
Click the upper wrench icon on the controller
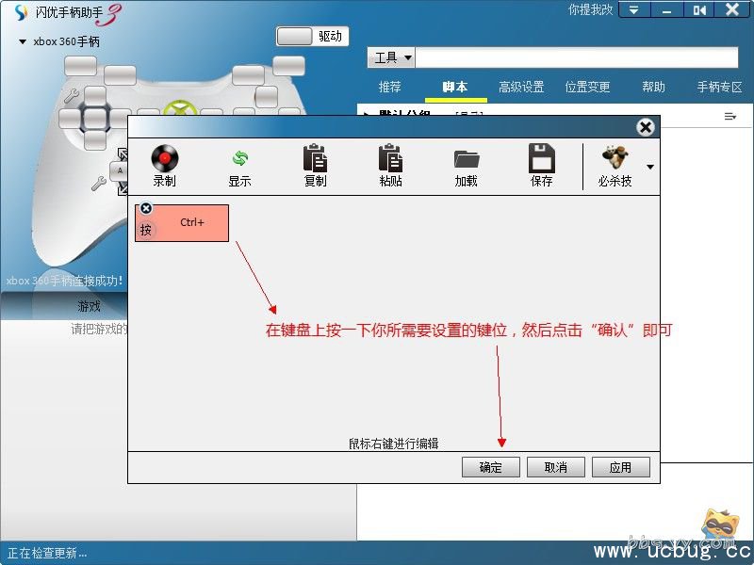pos(72,96)
